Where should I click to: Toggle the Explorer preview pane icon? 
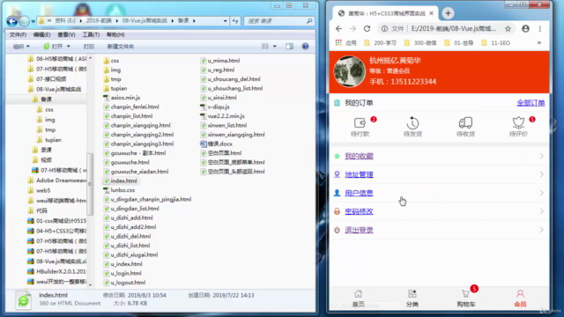pos(290,47)
